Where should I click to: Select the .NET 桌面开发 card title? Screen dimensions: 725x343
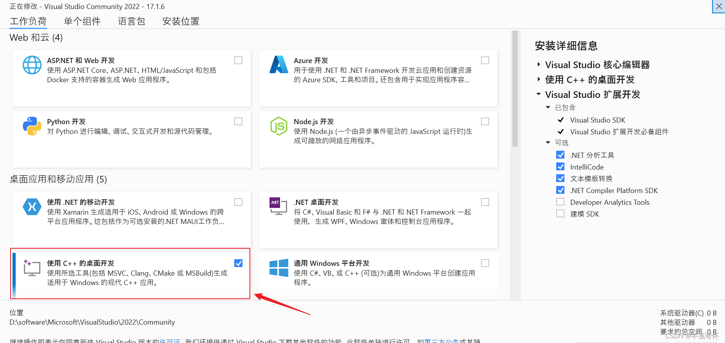[316, 202]
